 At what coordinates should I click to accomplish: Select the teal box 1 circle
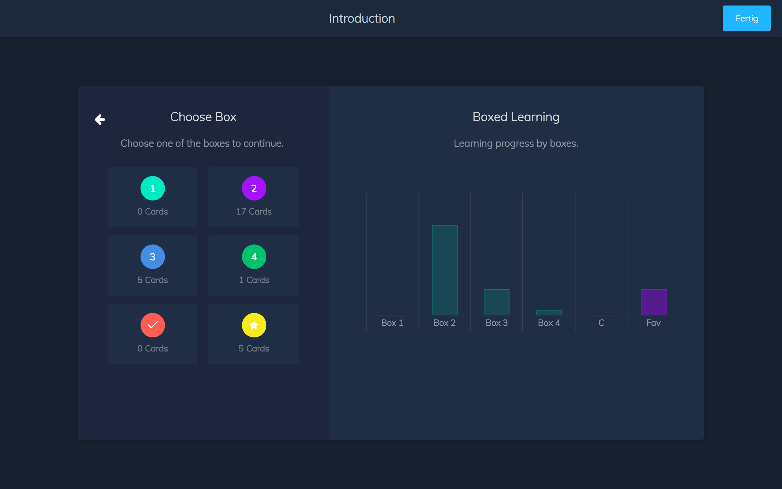point(152,188)
